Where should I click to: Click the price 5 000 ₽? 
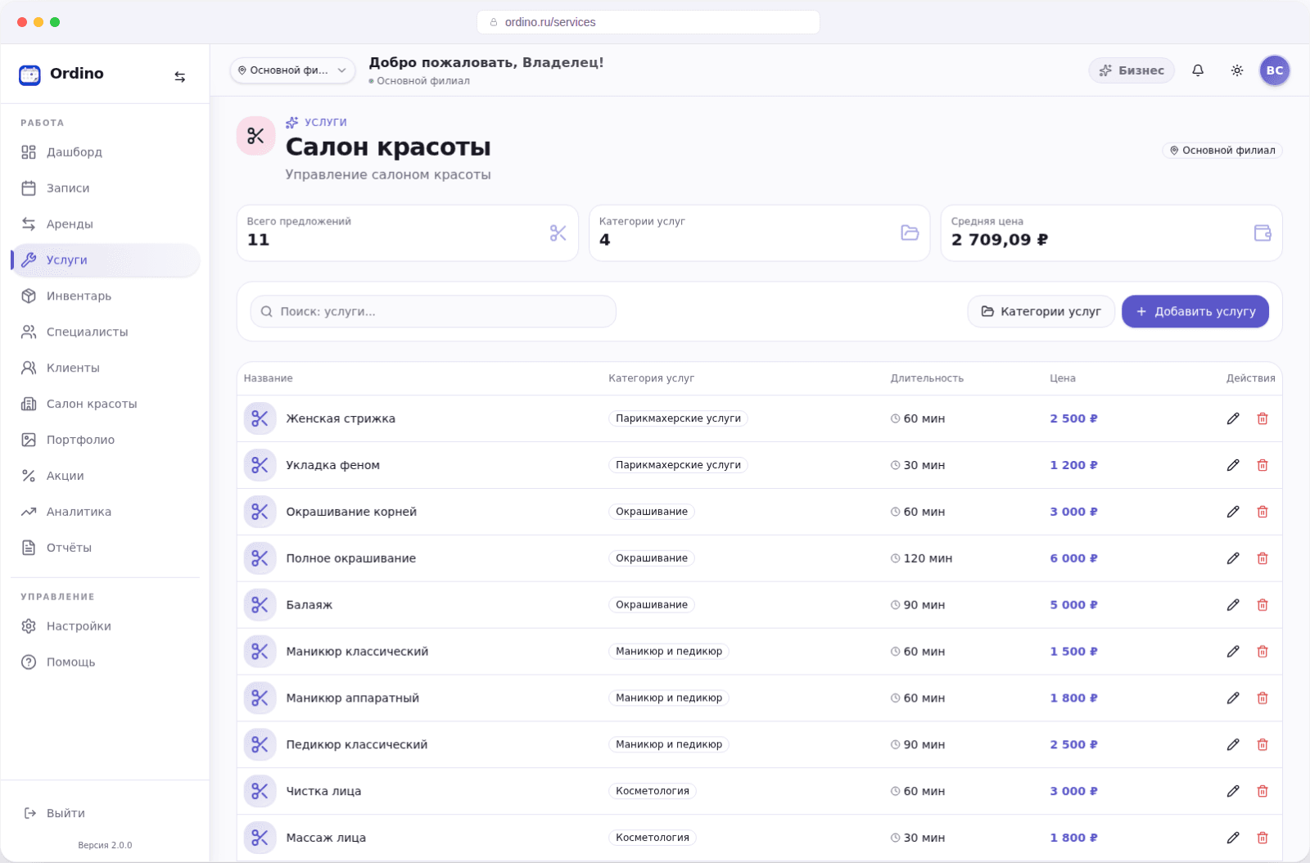coord(1074,605)
